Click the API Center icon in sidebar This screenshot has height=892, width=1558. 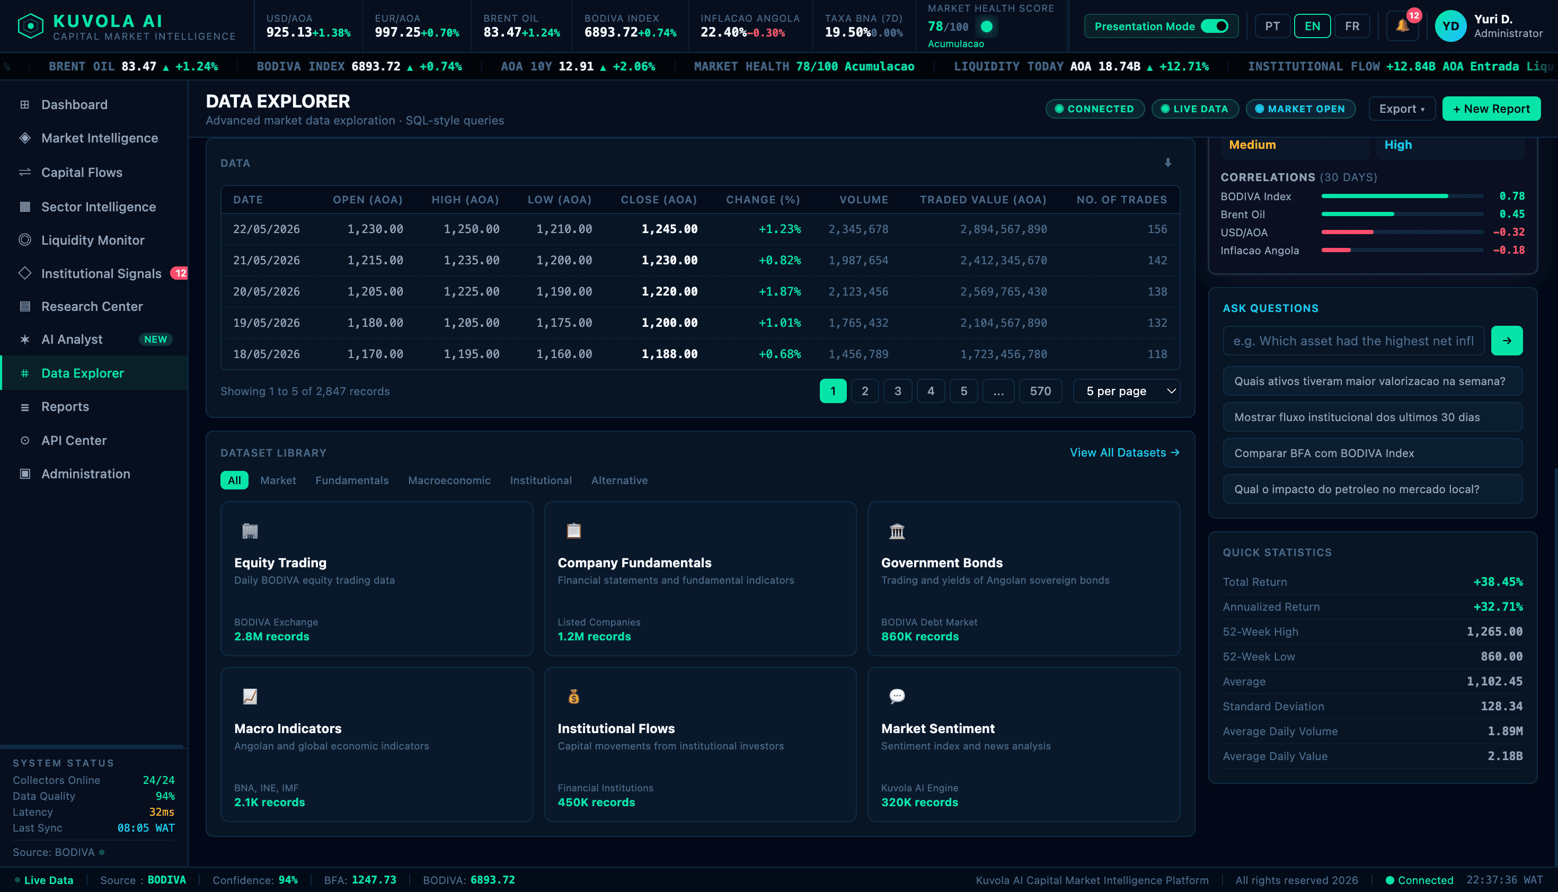[24, 441]
